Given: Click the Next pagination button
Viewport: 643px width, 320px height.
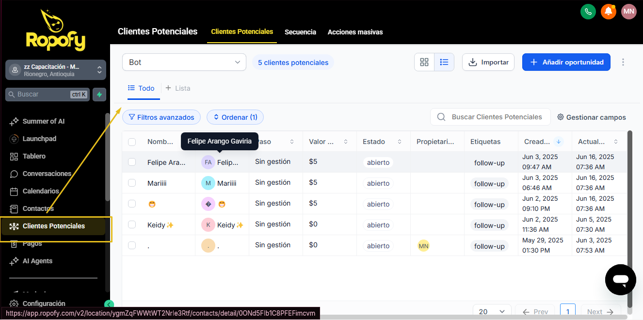Looking at the screenshot, I should (600, 311).
